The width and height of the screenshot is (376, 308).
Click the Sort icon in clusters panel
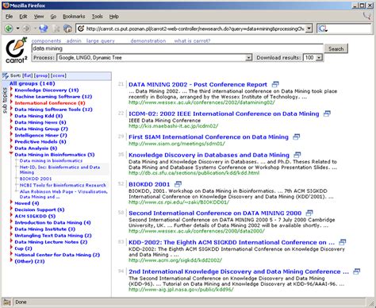[x=6, y=75]
